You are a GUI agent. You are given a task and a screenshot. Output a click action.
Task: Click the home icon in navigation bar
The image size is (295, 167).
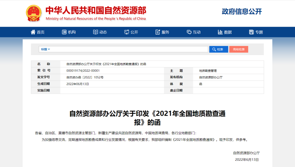click(x=33, y=32)
